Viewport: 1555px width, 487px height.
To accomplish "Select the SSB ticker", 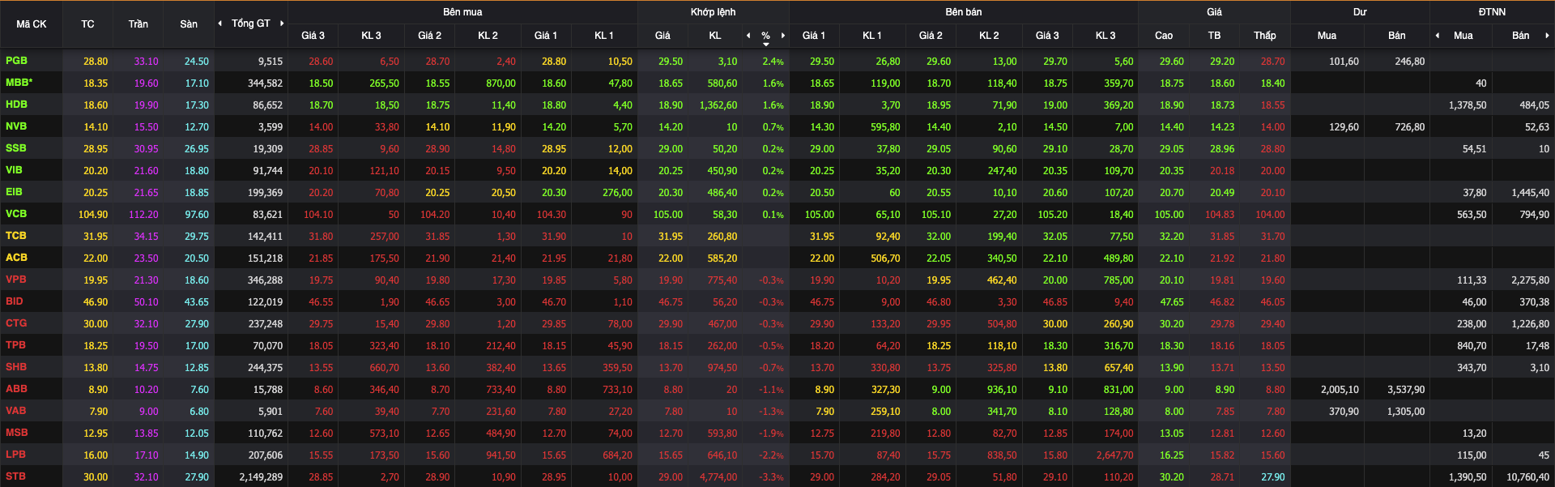I will 16,148.
